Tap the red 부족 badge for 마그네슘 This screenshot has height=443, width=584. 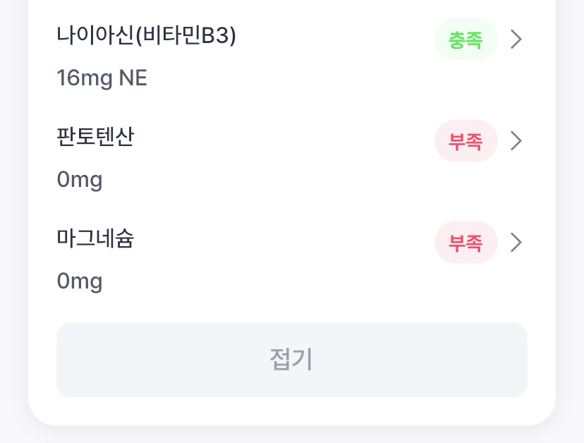(x=466, y=243)
